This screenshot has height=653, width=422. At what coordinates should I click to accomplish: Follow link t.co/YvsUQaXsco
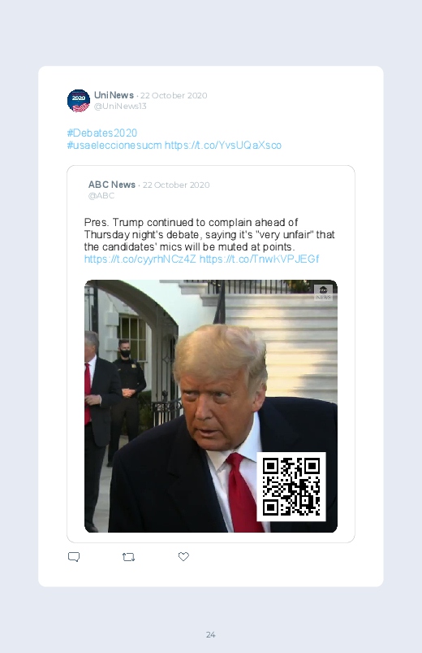[x=223, y=146]
